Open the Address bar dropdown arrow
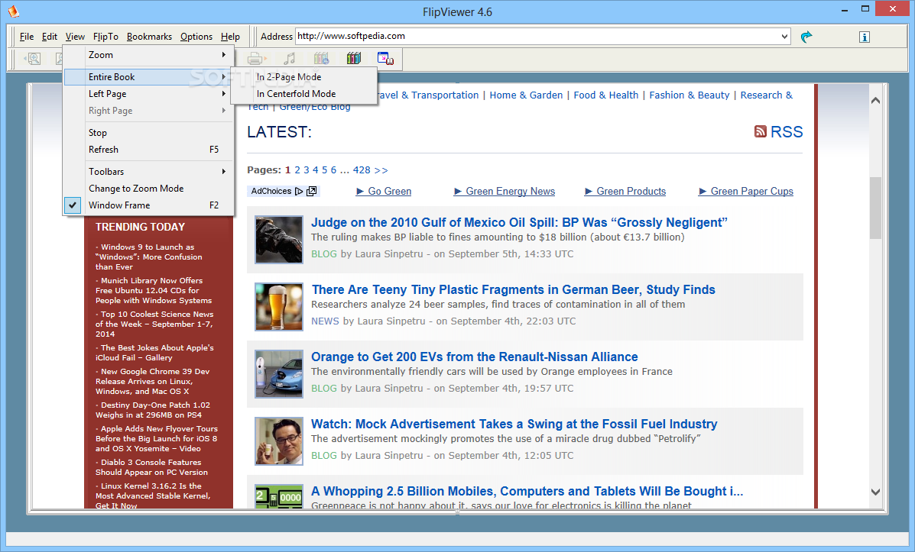Image resolution: width=915 pixels, height=552 pixels. [784, 36]
